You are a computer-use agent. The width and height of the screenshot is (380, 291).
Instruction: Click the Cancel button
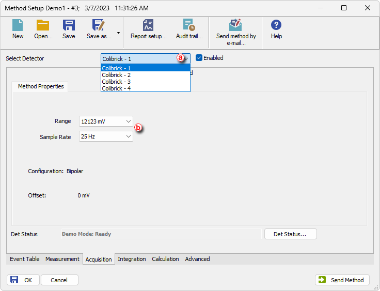point(59,280)
